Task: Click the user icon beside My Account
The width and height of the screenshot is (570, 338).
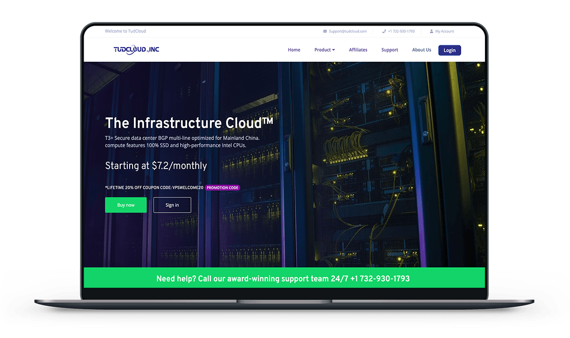Action: point(431,31)
